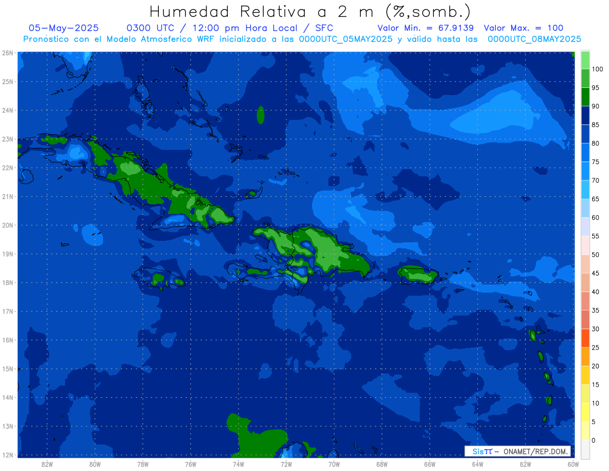The height and width of the screenshot is (471, 609).
Task: Click the '0300 UTC / 12:00 pm Hora Local / SFC' text
Action: tap(229, 28)
